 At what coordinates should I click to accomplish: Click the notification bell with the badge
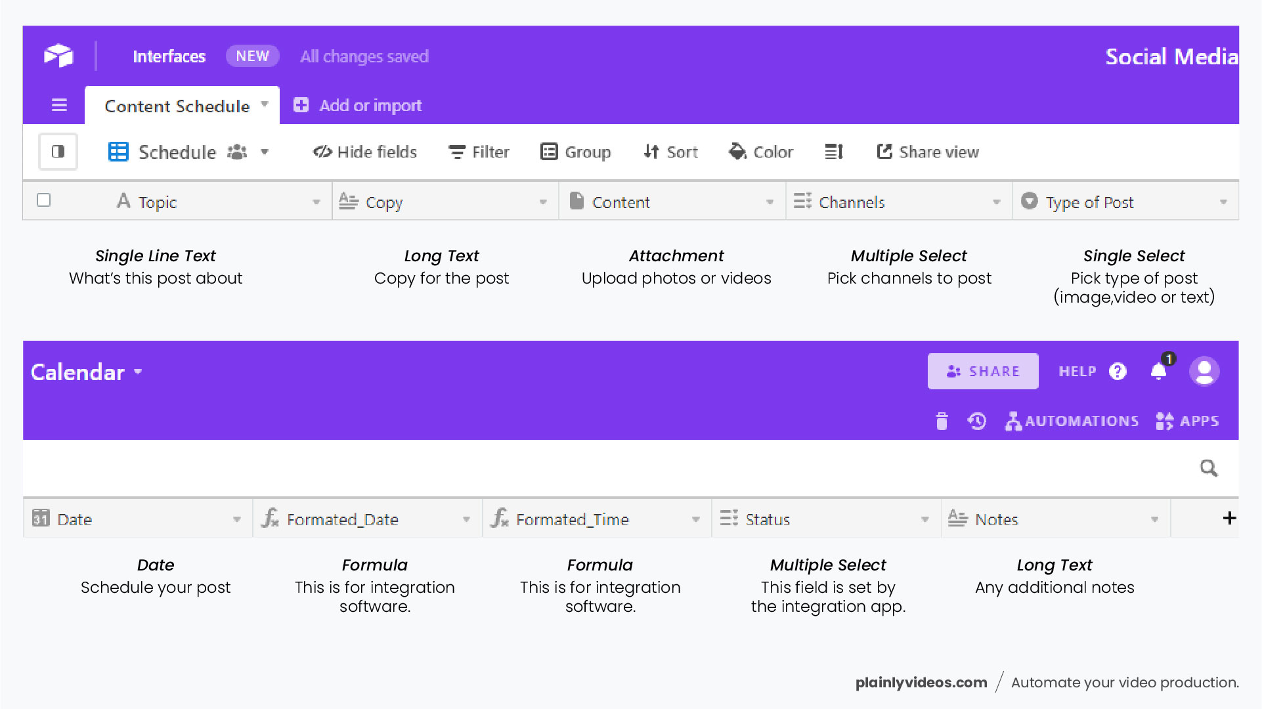(x=1159, y=371)
